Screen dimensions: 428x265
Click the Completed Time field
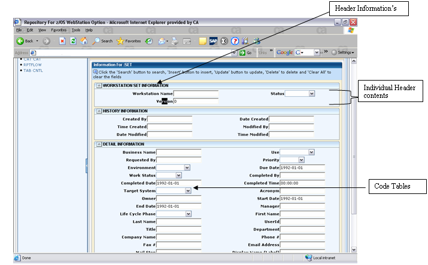(x=302, y=183)
